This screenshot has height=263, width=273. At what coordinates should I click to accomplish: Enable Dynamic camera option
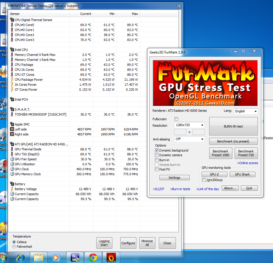(x=157, y=155)
